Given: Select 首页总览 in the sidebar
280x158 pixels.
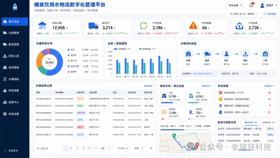Looking at the screenshot, I should [15, 22].
